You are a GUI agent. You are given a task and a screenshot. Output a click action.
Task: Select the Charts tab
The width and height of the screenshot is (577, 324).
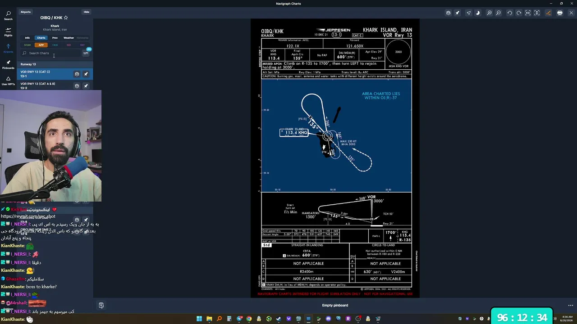click(x=41, y=38)
